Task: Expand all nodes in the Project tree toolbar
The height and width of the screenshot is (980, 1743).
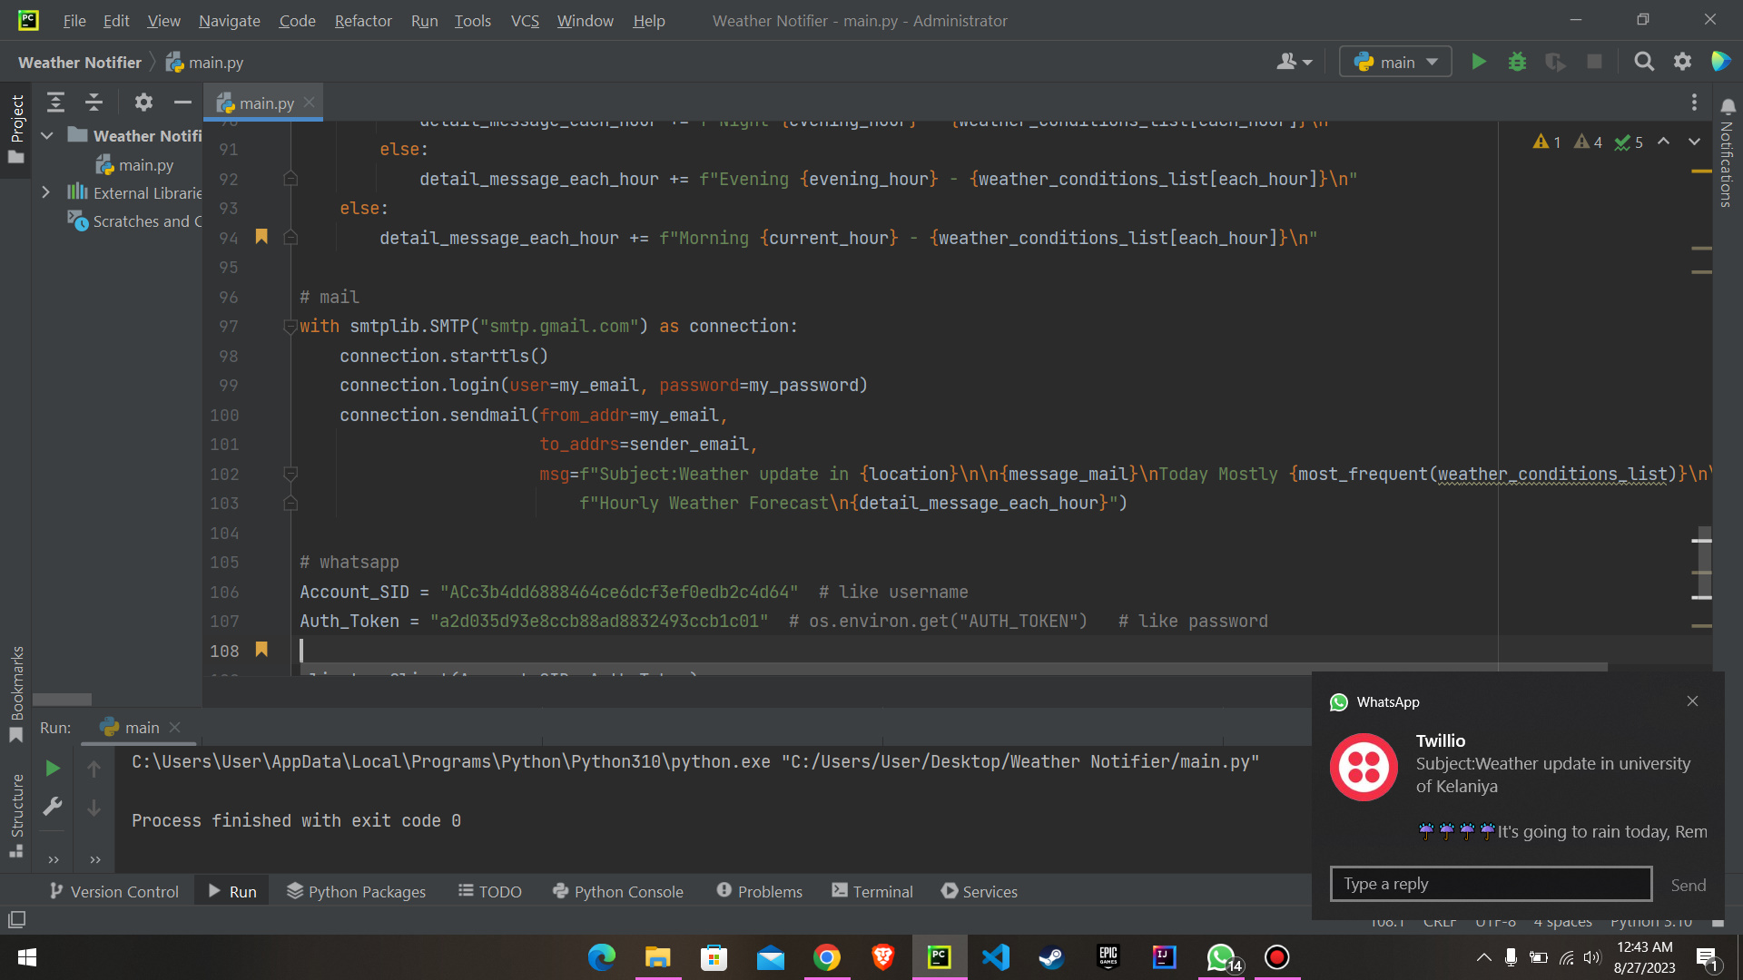Action: click(x=55, y=102)
